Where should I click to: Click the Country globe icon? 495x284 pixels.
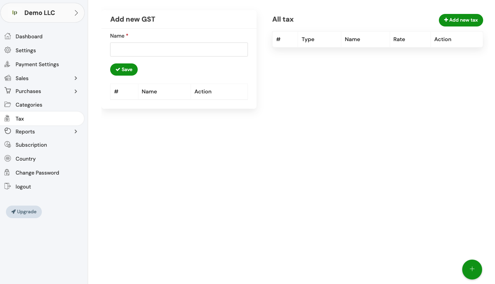tap(8, 159)
